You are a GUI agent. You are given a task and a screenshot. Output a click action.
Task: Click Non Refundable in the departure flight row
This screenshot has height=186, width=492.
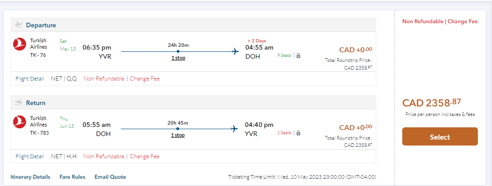tap(104, 79)
